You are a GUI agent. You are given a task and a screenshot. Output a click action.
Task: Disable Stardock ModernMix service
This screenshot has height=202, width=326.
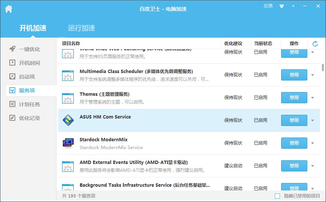(294, 143)
